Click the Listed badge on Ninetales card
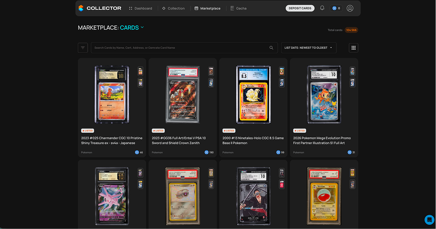 (x=229, y=131)
